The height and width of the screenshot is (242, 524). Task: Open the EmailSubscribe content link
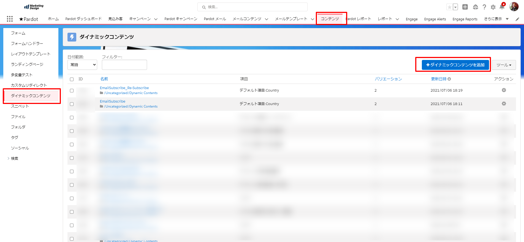tap(112, 101)
